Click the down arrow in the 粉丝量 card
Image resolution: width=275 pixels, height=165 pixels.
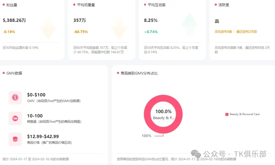point(48,27)
